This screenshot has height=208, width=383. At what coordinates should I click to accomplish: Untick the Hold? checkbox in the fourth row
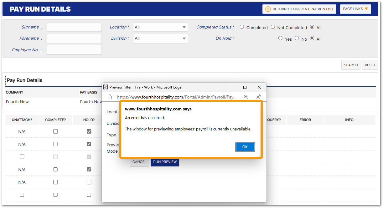(89, 169)
